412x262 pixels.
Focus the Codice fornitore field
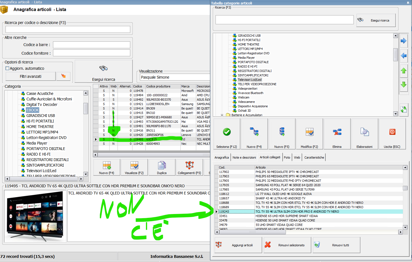click(x=92, y=53)
